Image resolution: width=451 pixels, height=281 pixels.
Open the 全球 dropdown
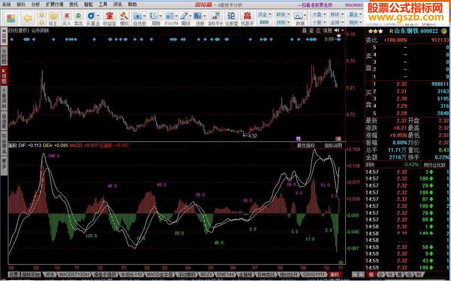tap(337, 22)
